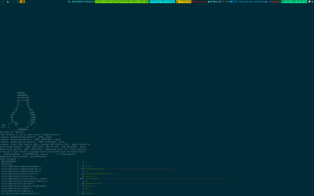Click the Time_Remain battery countdown
This screenshot has width=314, height=196.
(x=251, y=2)
